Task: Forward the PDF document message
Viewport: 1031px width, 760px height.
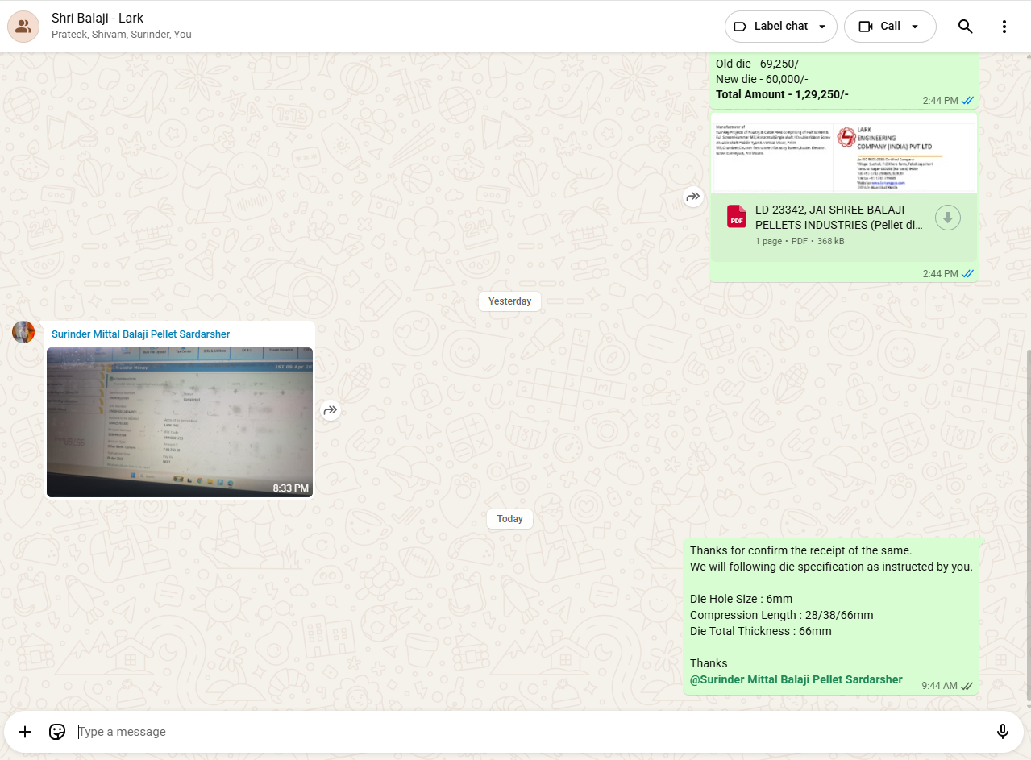Action: click(693, 197)
